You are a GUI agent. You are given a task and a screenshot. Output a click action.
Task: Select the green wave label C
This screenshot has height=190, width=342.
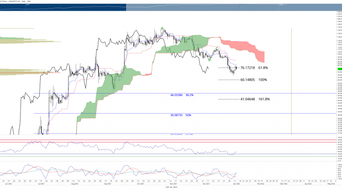(x=217, y=48)
